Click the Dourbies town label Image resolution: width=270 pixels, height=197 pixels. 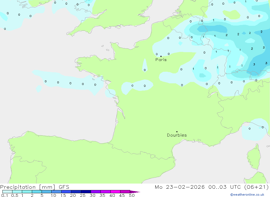click(x=177, y=135)
